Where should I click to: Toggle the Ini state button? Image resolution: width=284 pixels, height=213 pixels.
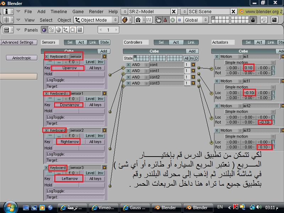(192, 58)
